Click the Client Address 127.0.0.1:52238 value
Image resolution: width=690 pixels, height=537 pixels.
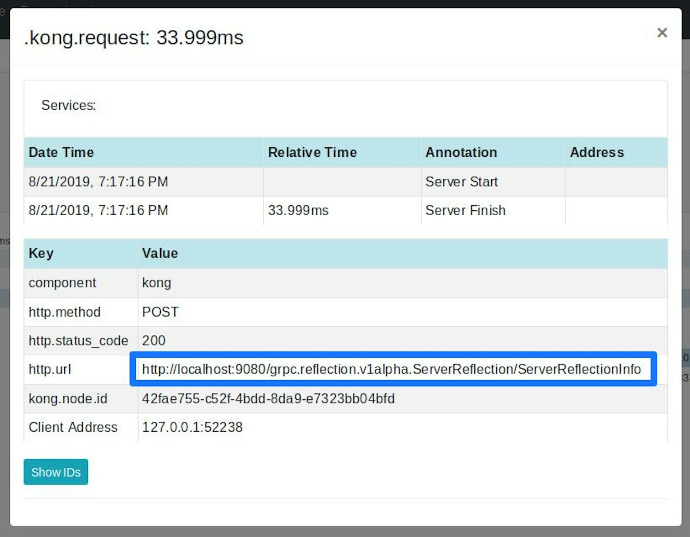click(192, 427)
